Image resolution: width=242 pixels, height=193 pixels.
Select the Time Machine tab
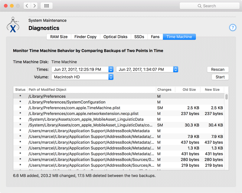(179, 37)
